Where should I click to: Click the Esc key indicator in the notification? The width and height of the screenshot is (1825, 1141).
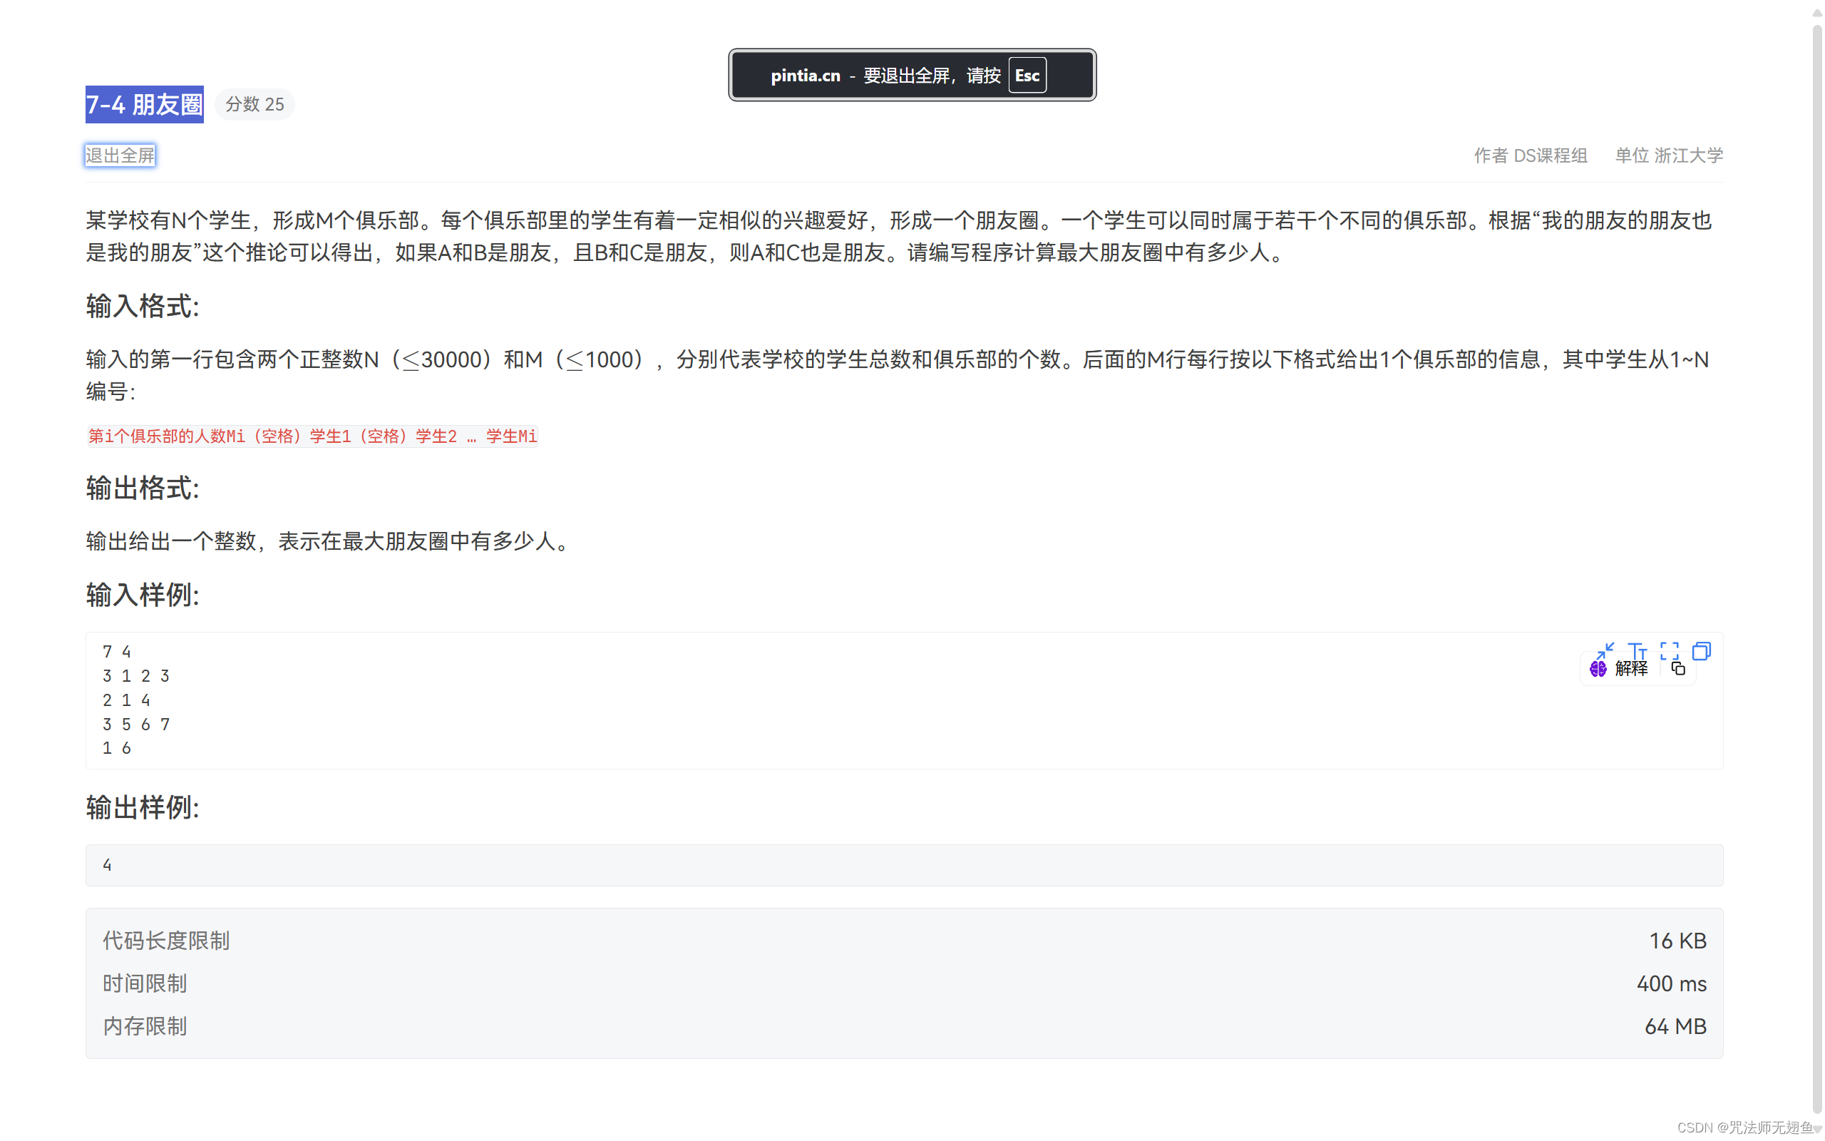pyautogui.click(x=1027, y=75)
